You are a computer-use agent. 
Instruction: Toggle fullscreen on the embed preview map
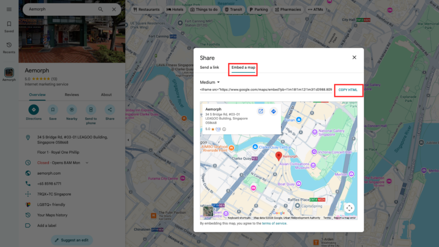349,208
